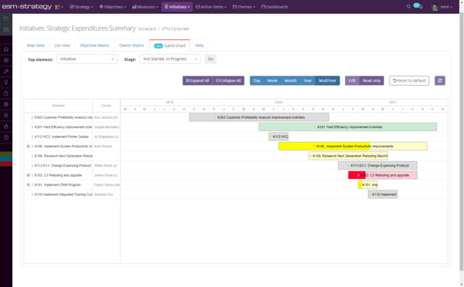Click Kent's user avatar picture
This screenshot has height=287, width=464.
(435, 7)
